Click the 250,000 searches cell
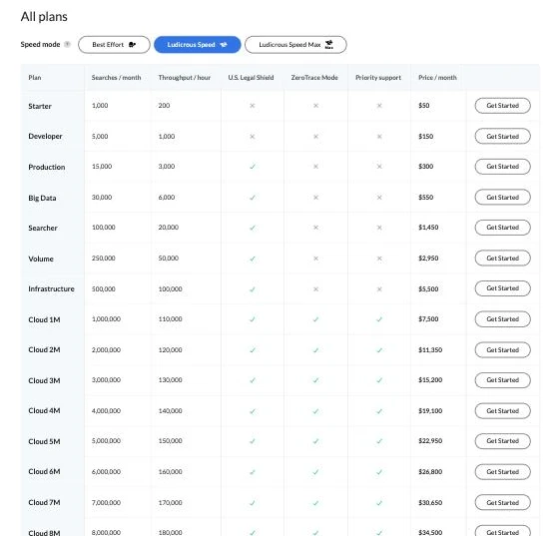This screenshot has height=536, width=559. coord(104,259)
